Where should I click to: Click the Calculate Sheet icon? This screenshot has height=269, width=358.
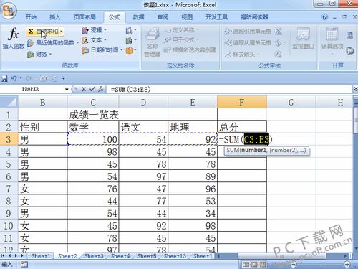(x=349, y=51)
